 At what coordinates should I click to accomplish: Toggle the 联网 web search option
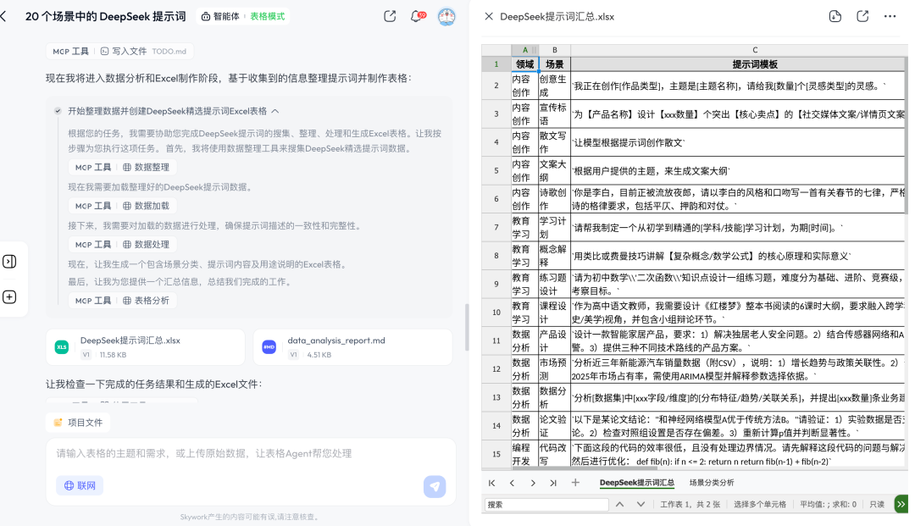pyautogui.click(x=80, y=485)
